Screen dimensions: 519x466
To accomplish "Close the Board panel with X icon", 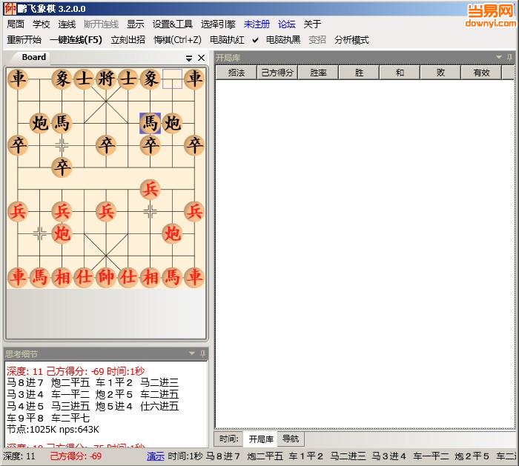I will point(201,58).
